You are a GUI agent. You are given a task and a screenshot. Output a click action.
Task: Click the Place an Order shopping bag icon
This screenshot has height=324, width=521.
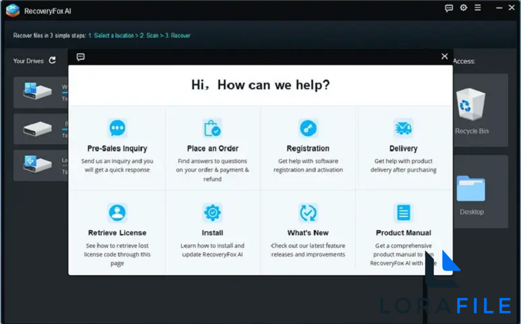point(212,128)
